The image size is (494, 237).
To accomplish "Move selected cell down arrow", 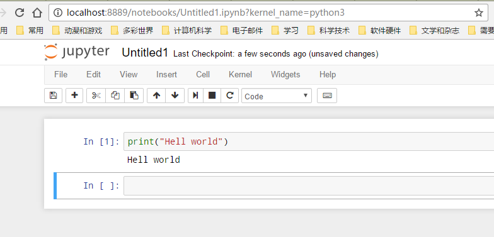I will (175, 96).
